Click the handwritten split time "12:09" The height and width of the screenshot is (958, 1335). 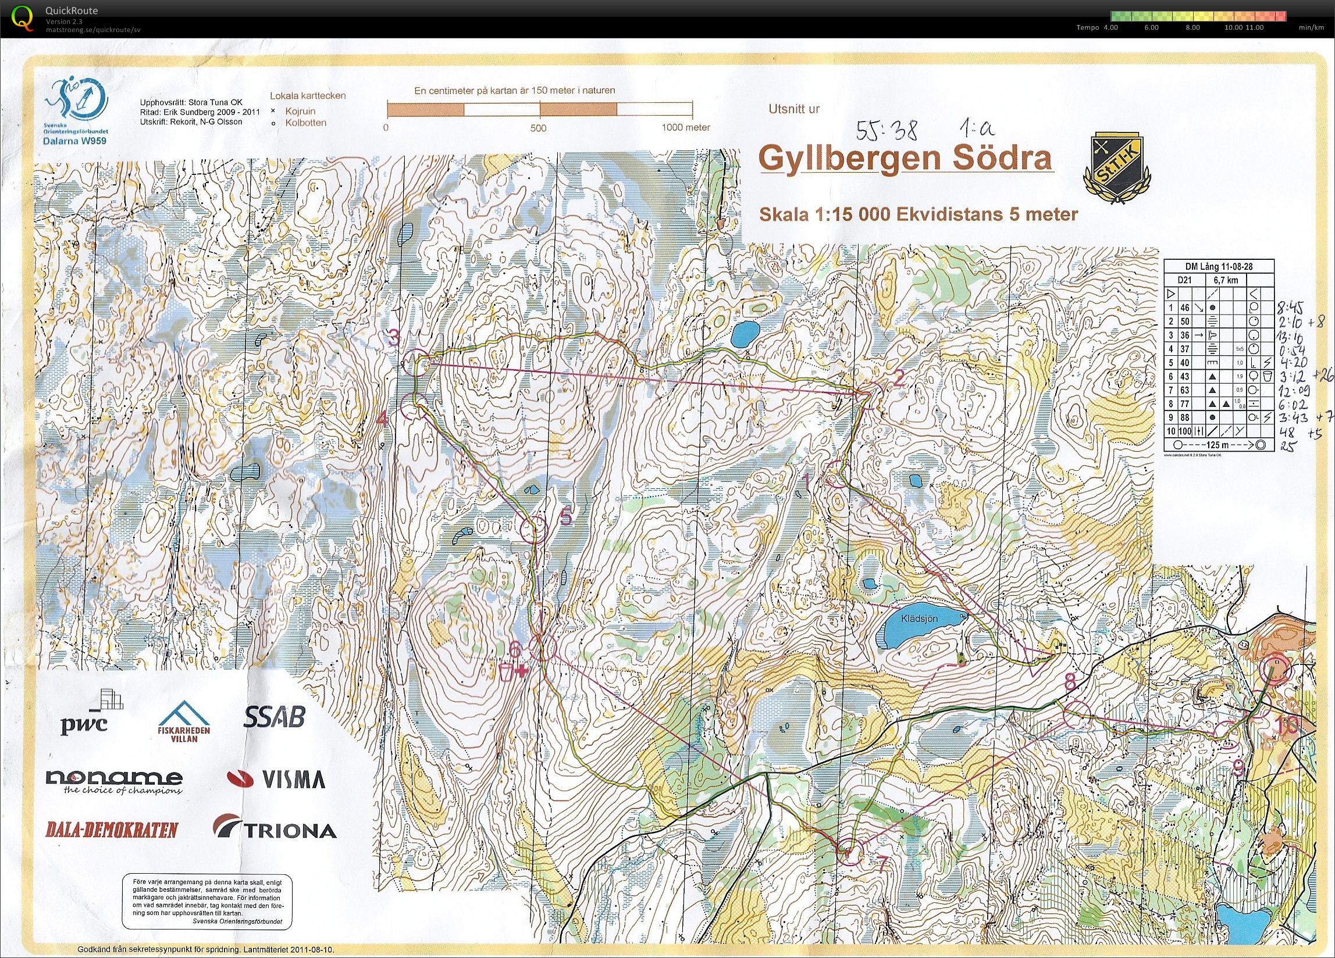pyautogui.click(x=1293, y=391)
